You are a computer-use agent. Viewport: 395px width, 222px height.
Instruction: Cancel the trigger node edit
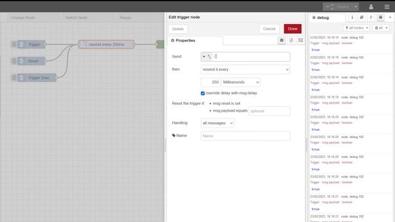[x=269, y=29]
